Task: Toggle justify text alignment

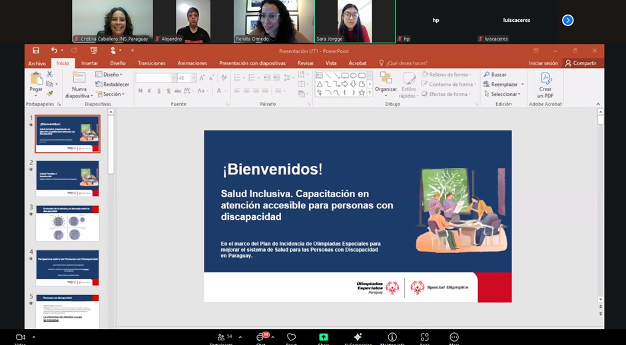Action: point(265,91)
